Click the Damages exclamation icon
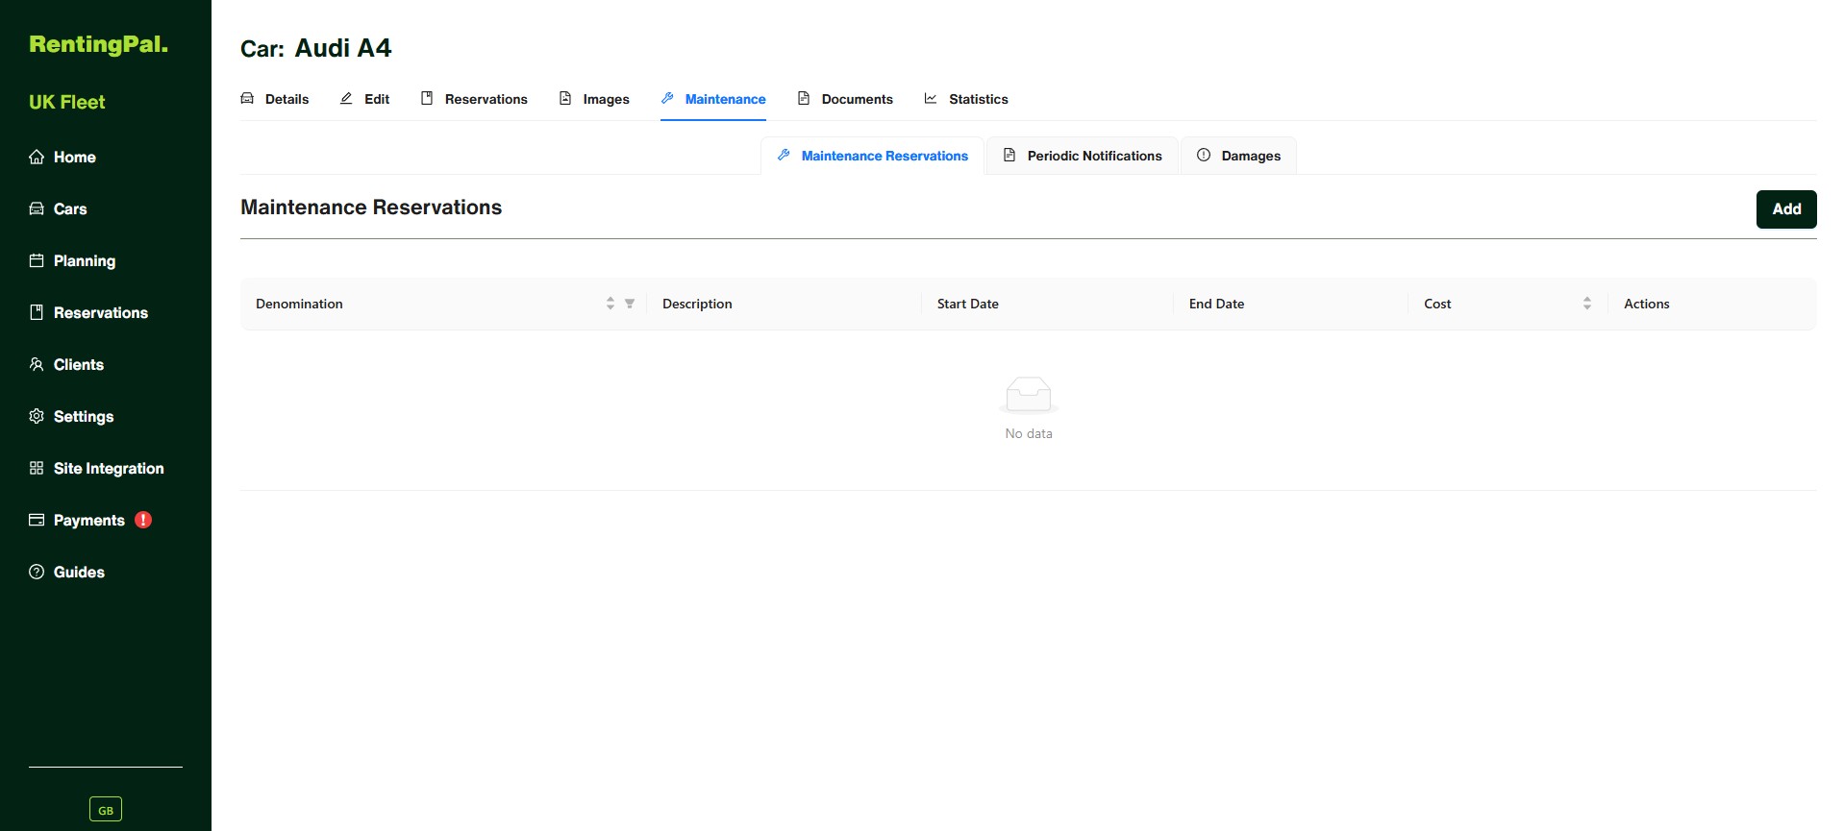 (x=1204, y=155)
